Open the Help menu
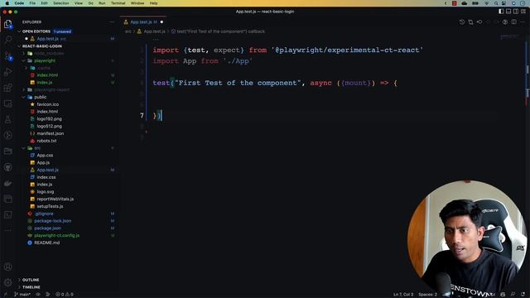Screen dimensions: 530x298 (x=153, y=3)
